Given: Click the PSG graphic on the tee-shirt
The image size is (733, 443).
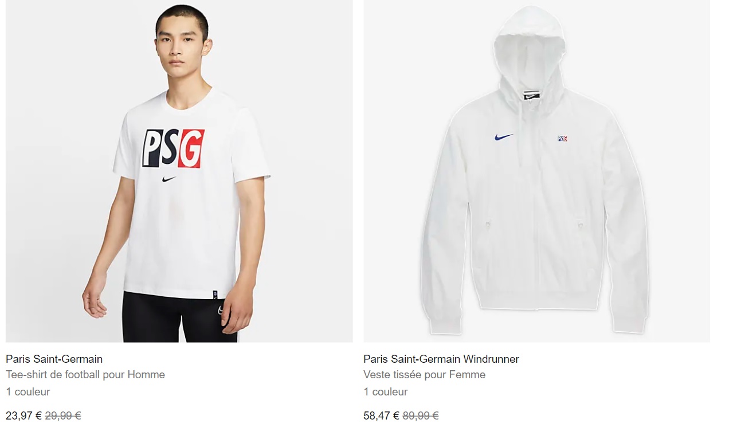Looking at the screenshot, I should pos(173,148).
